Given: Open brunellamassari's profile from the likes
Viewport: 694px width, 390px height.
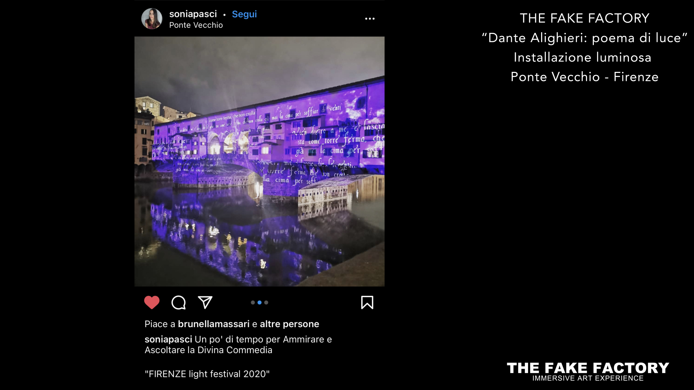Looking at the screenshot, I should point(214,324).
